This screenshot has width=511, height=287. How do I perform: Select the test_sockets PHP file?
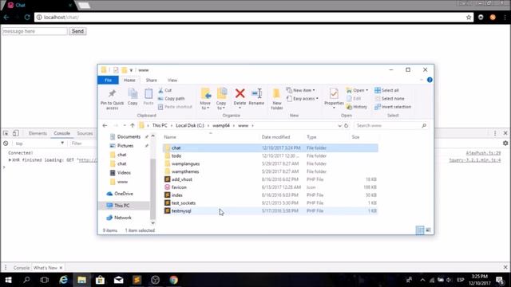(x=271, y=202)
